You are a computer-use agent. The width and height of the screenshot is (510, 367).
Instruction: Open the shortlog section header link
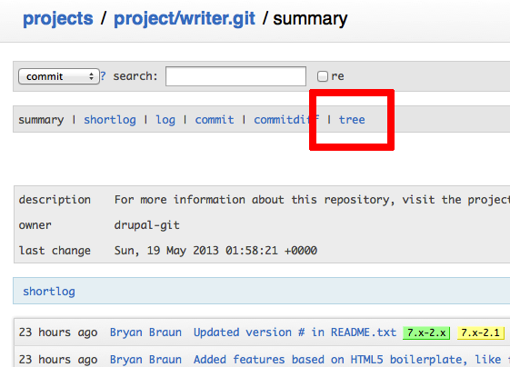point(49,292)
